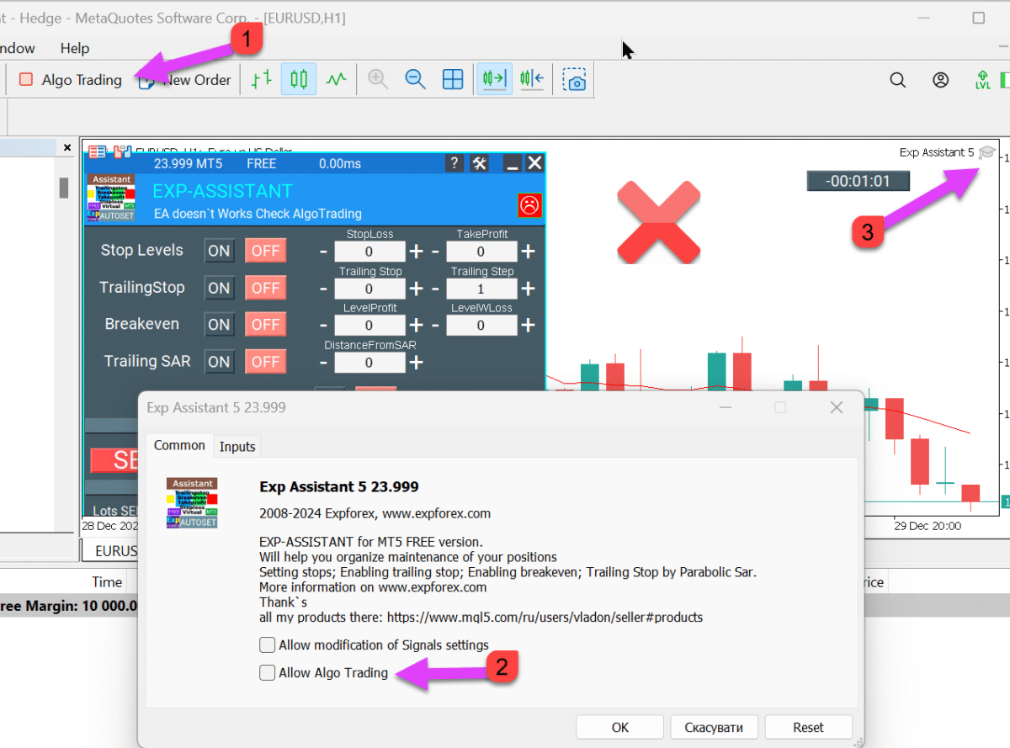Turn ON Stop Levels

click(219, 251)
